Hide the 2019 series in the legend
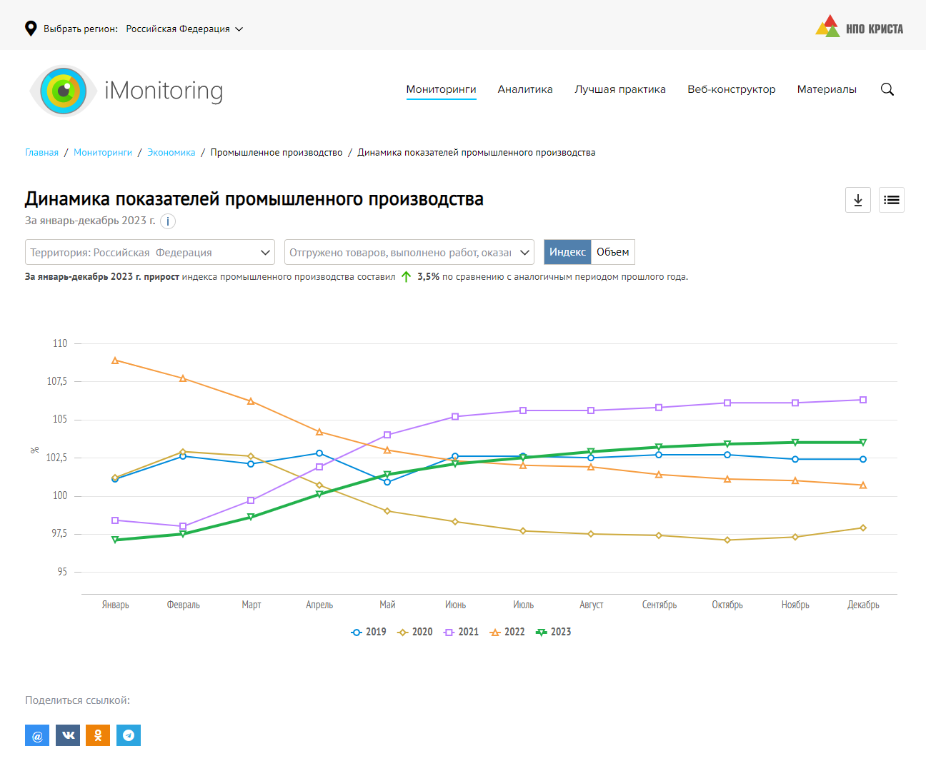 click(x=369, y=632)
